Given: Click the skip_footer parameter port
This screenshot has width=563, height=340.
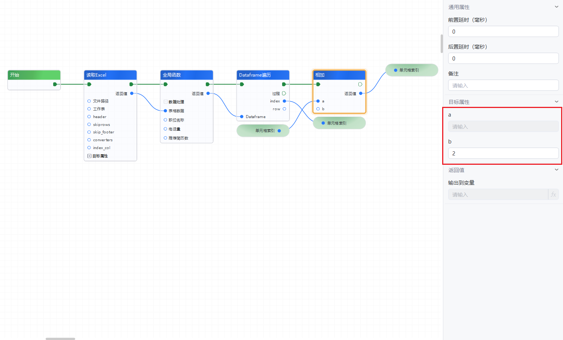Looking at the screenshot, I should [x=89, y=132].
